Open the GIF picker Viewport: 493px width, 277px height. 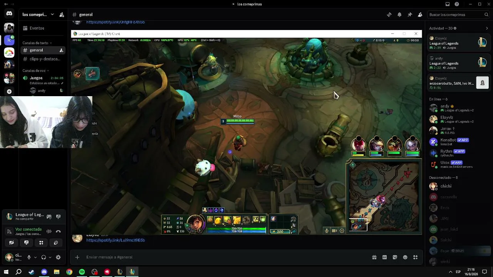pos(384,257)
